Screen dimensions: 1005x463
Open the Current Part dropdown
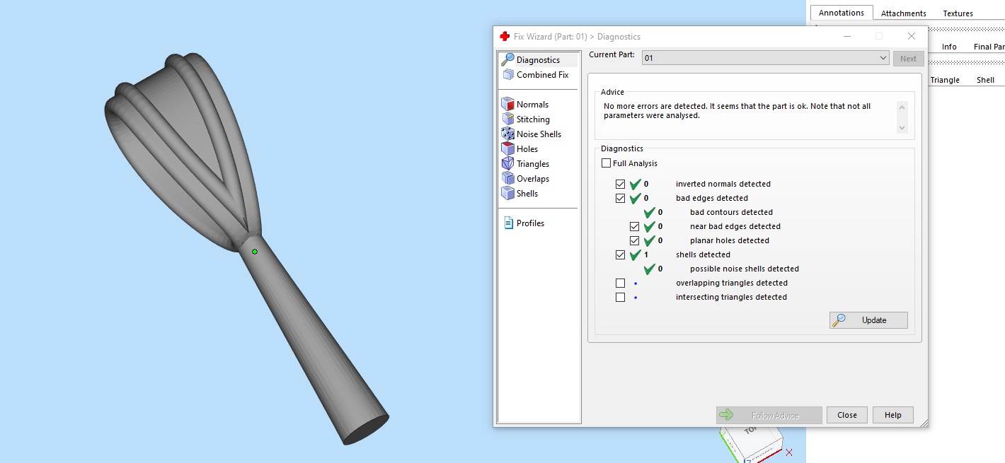[x=765, y=58]
